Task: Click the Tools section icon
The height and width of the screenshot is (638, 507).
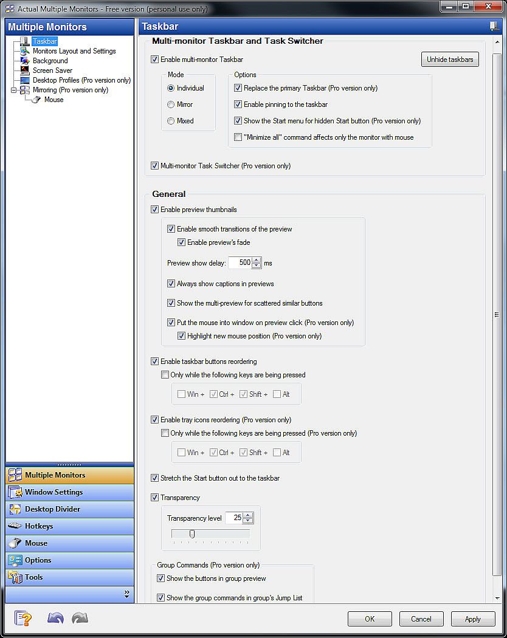Action: pyautogui.click(x=15, y=577)
